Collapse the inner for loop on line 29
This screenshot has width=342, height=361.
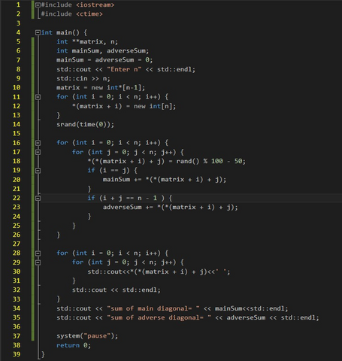38,262
